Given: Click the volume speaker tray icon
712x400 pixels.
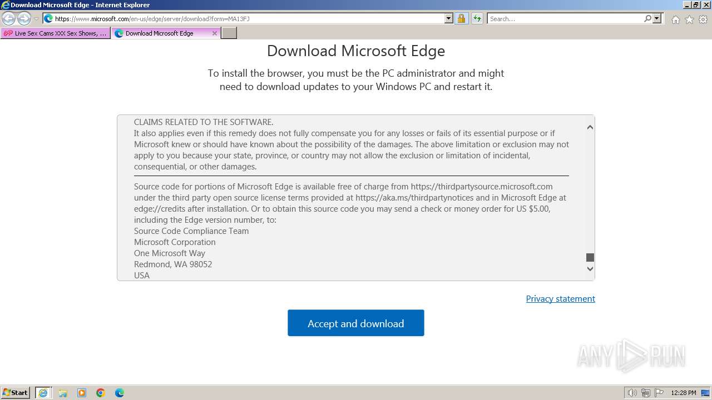Looking at the screenshot, I should point(632,393).
